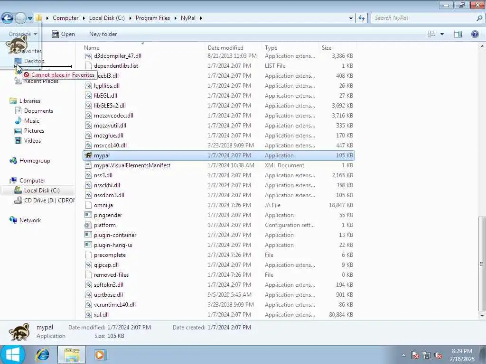Open the view options dropdown arrow
This screenshot has width=486, height=364.
[x=442, y=34]
